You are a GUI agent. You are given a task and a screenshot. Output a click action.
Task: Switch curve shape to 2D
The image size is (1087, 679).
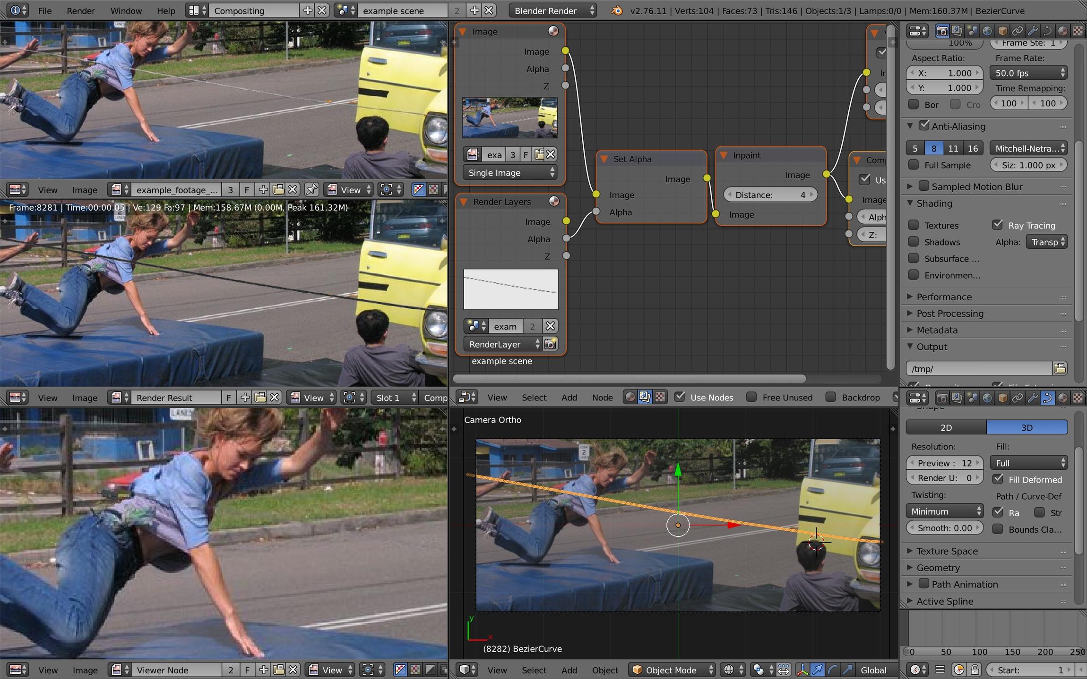pyautogui.click(x=946, y=427)
